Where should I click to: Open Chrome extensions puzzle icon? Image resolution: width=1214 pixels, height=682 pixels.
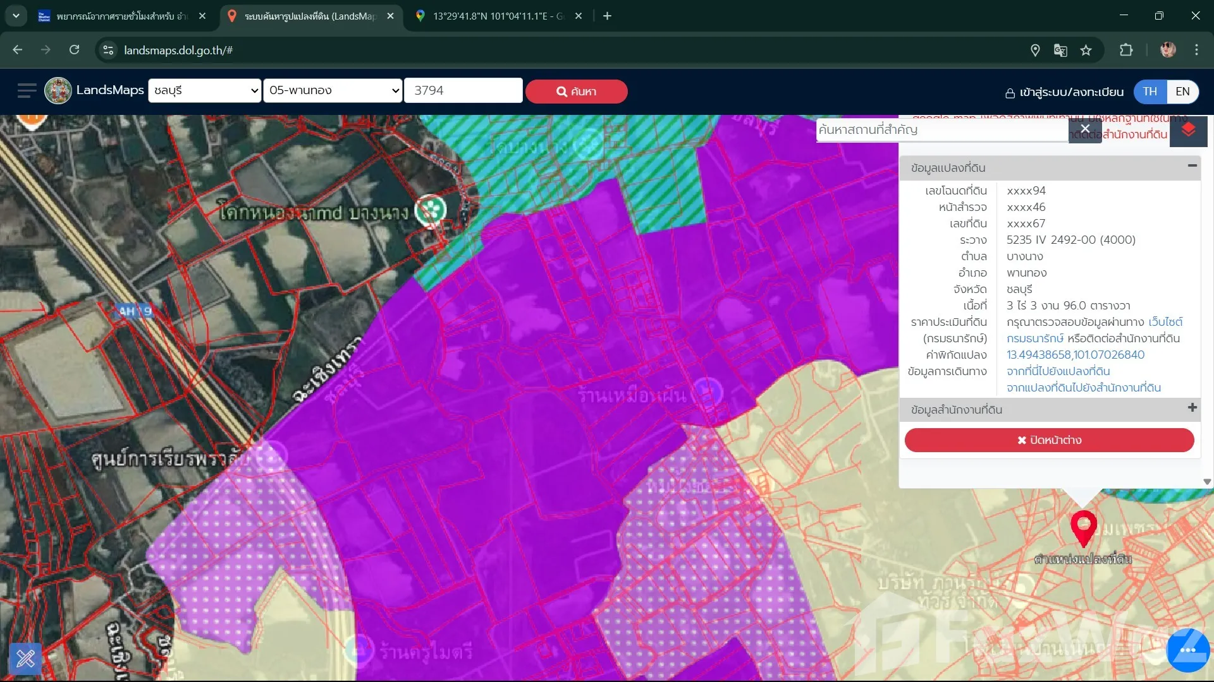(x=1126, y=51)
